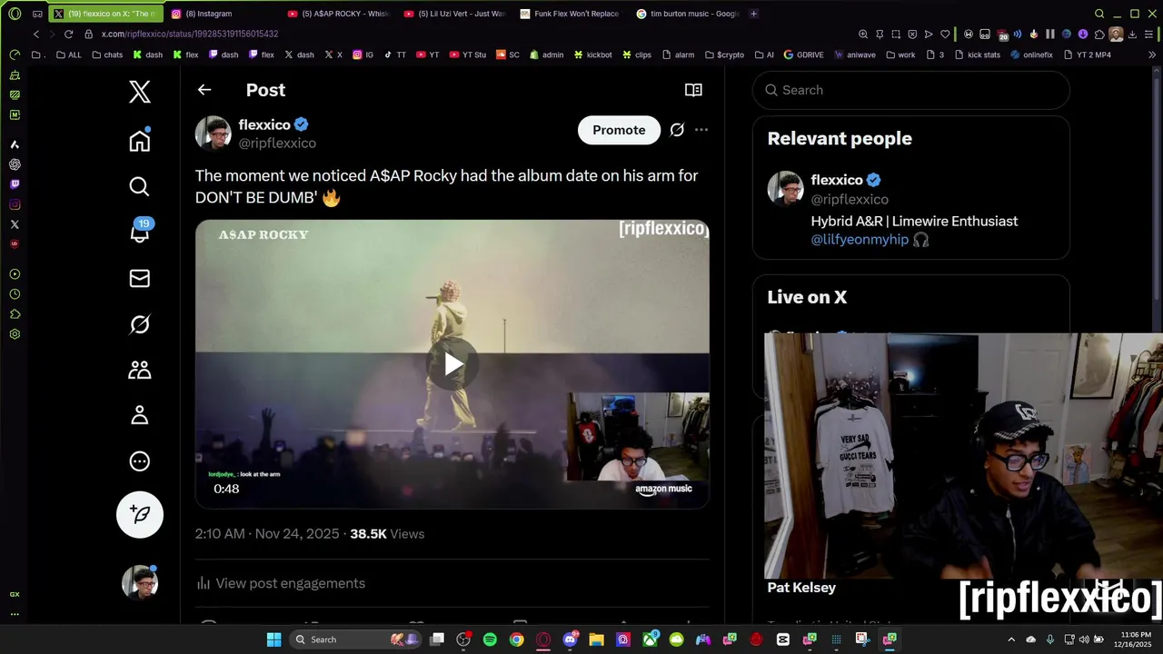The height and width of the screenshot is (654, 1163).
Task: Open the Windows Start button
Action: [x=273, y=639]
